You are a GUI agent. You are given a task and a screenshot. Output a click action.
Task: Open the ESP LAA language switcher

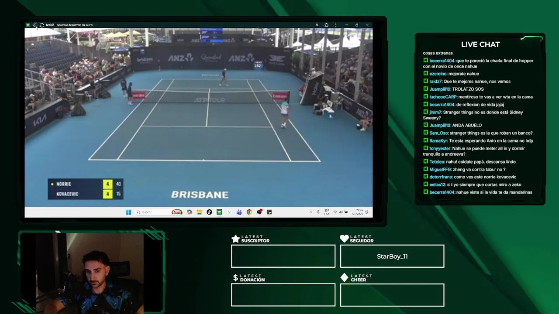[327, 212]
